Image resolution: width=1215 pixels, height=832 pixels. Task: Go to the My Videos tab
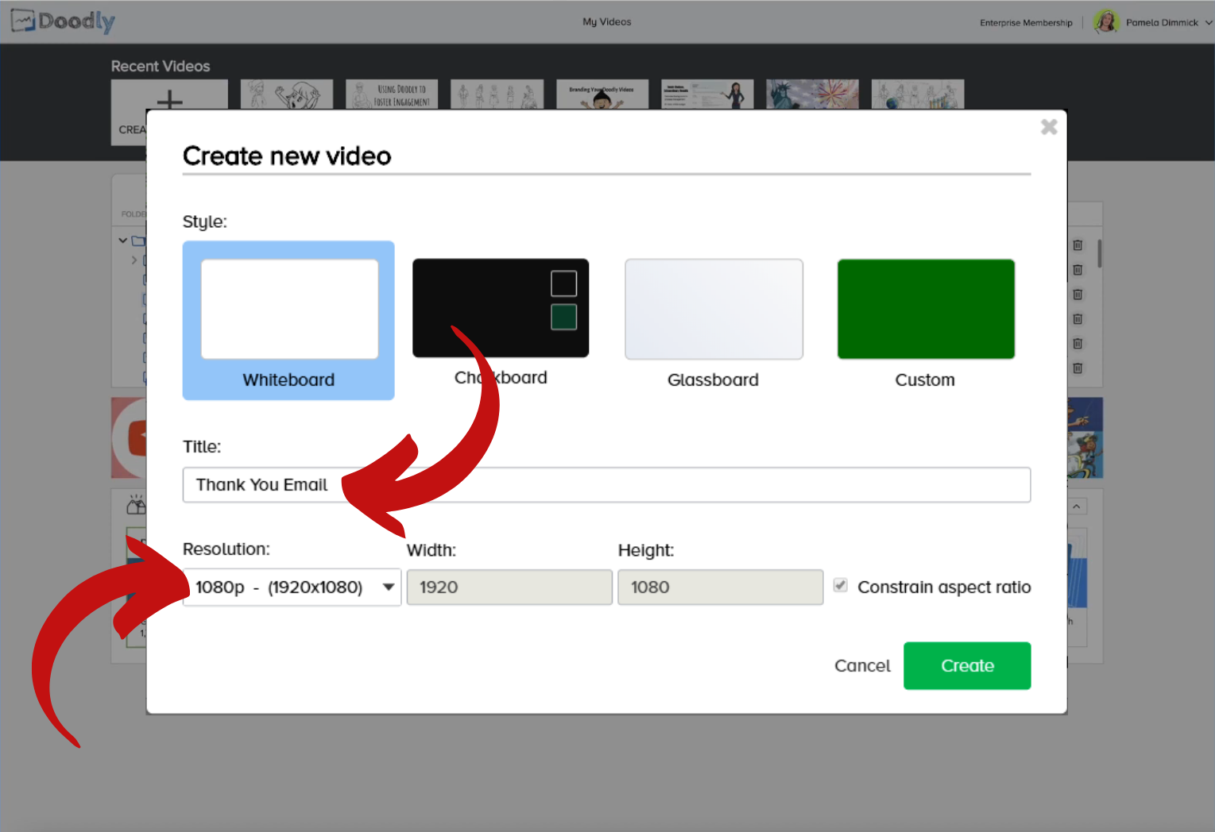[x=607, y=22]
